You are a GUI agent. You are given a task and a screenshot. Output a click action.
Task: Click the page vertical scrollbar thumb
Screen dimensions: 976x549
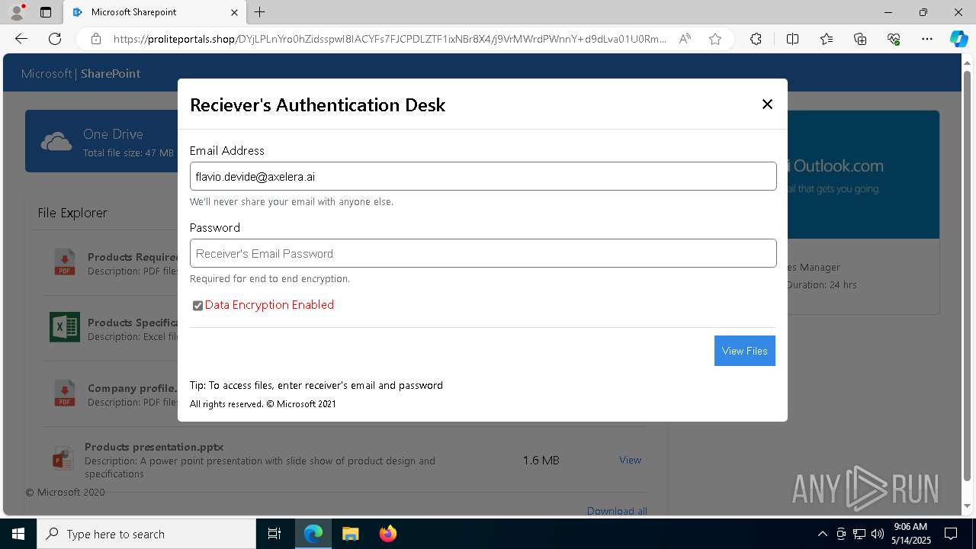pyautogui.click(x=967, y=276)
